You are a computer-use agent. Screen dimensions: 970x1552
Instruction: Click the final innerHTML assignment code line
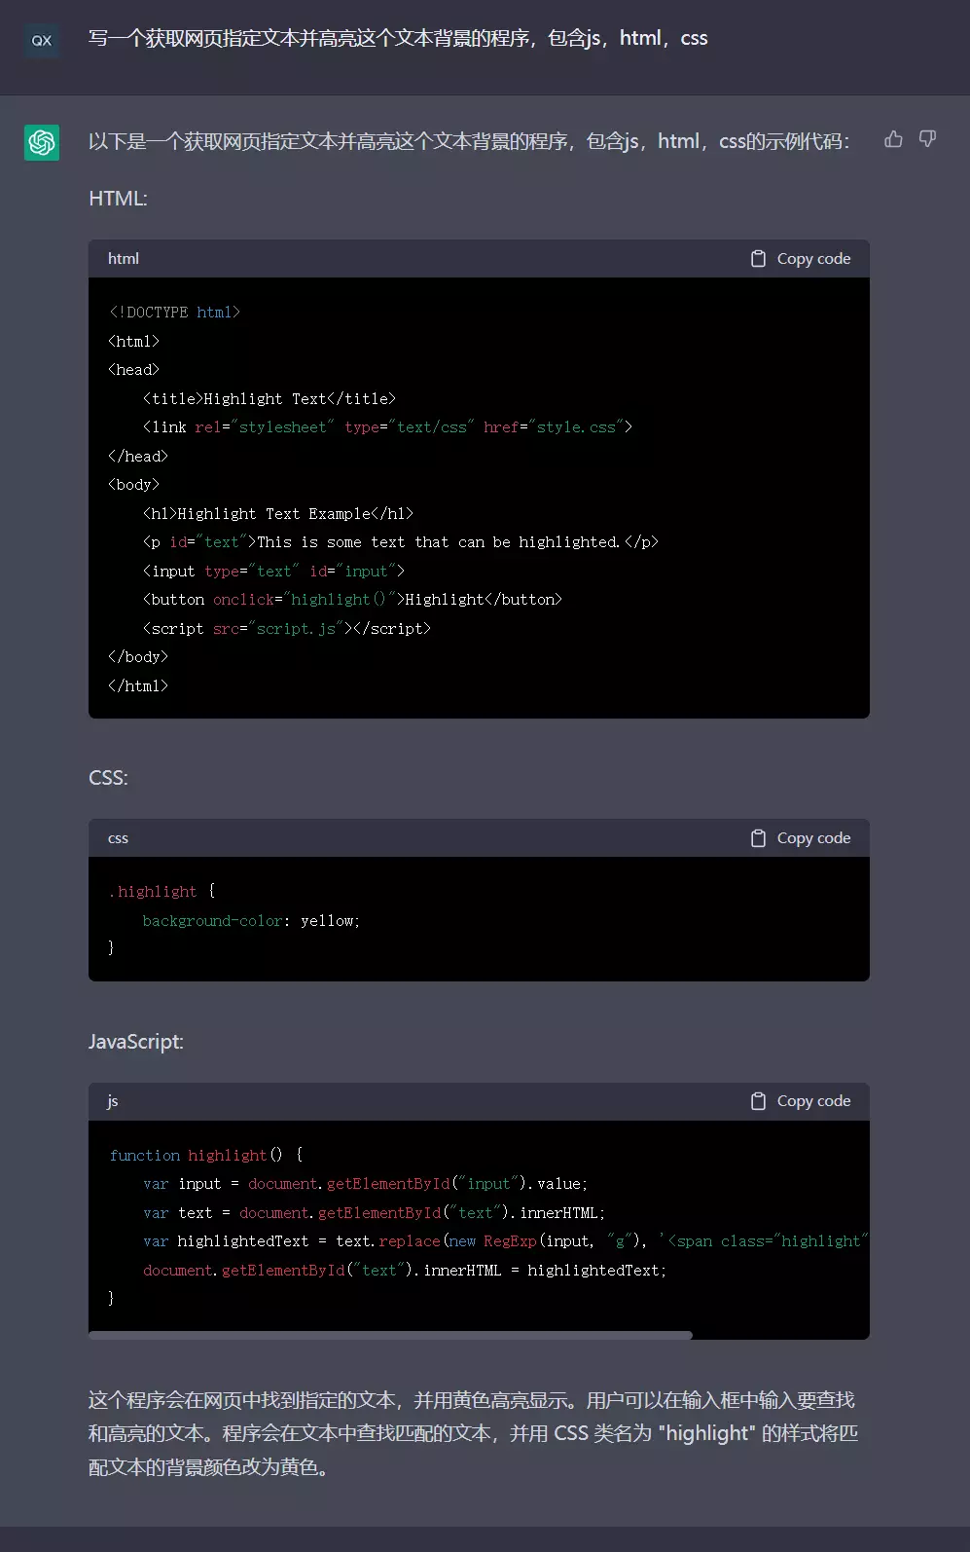[x=405, y=1271]
